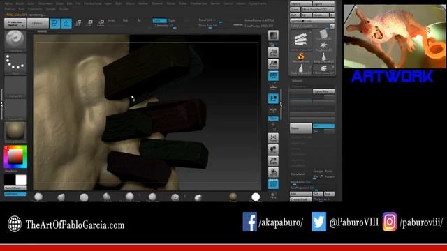
Task: Open the Preferences menu
Action: (198, 3)
